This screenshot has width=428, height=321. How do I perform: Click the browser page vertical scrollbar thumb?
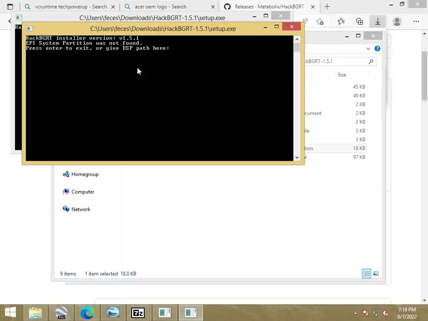[x=425, y=76]
